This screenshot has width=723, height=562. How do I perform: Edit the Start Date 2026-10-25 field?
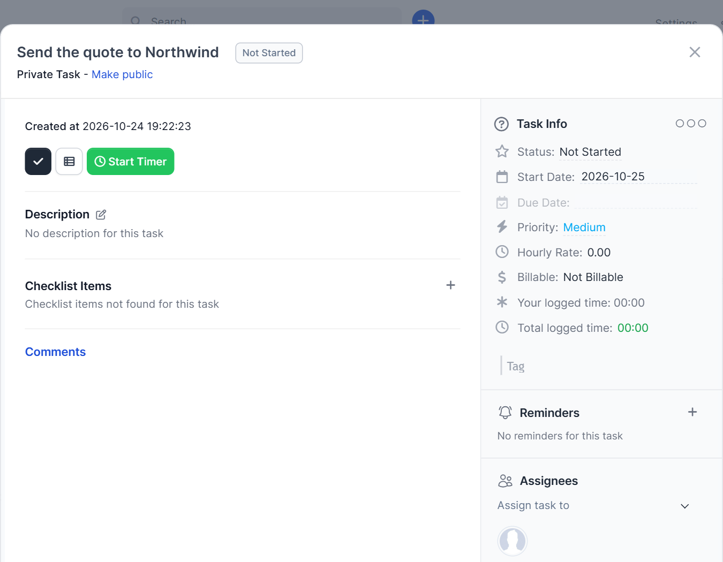pos(638,177)
